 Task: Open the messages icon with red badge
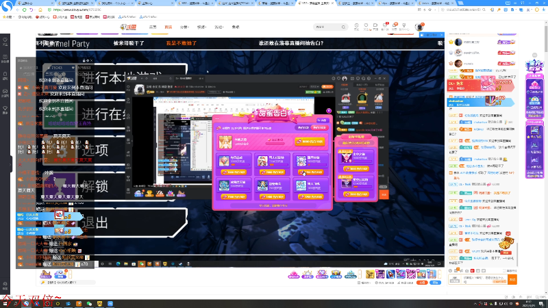click(395, 26)
